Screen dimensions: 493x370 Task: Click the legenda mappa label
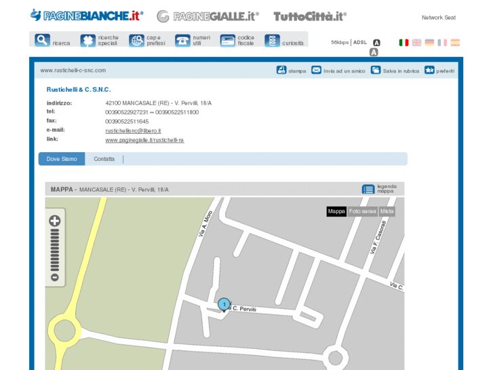point(387,189)
